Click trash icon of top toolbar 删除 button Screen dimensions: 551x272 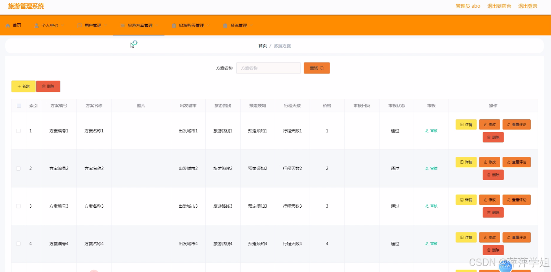click(44, 86)
